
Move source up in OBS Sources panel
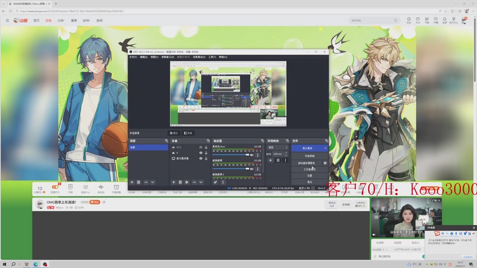click(194, 182)
